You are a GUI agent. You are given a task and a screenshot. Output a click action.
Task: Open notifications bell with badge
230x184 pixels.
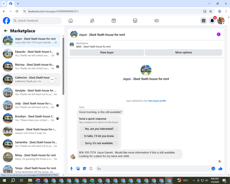click(x=212, y=21)
